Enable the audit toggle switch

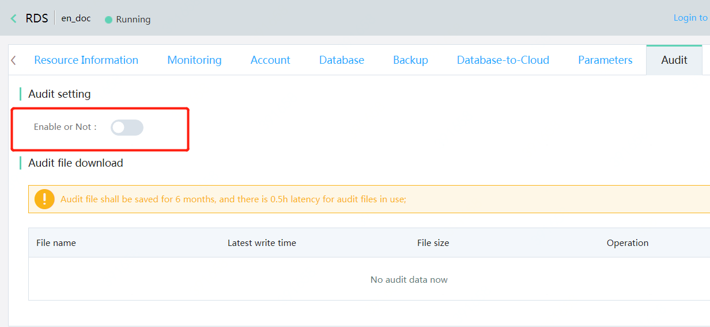pos(127,128)
